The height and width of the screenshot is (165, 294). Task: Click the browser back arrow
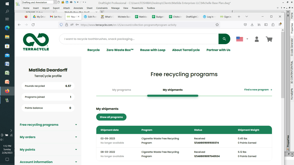(19, 25)
